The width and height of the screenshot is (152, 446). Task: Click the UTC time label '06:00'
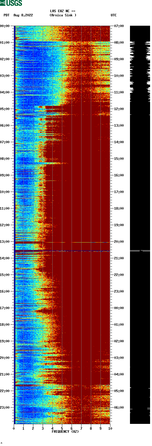tap(119, 408)
